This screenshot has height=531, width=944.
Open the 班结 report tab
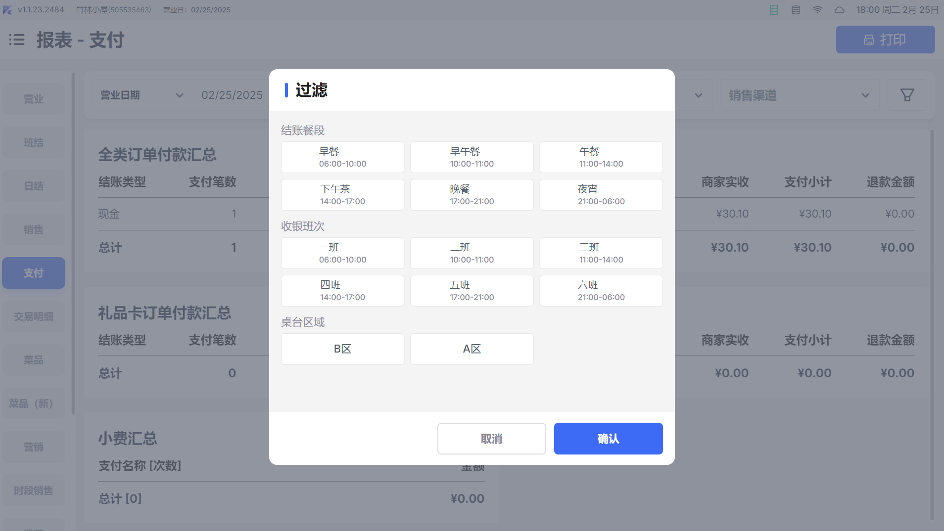pyautogui.click(x=34, y=142)
